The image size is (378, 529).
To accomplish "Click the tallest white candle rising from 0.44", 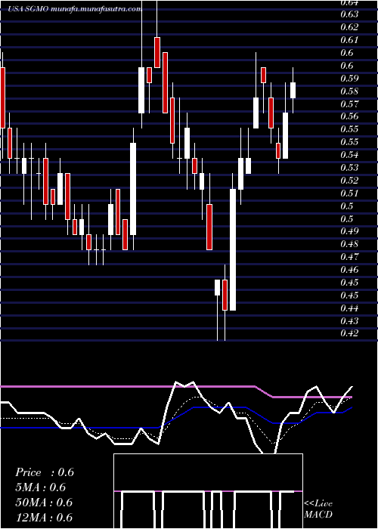I will (x=233, y=249).
